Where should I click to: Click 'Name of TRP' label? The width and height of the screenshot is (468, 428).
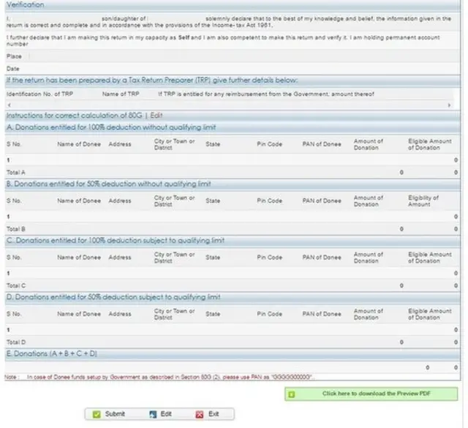pyautogui.click(x=121, y=94)
